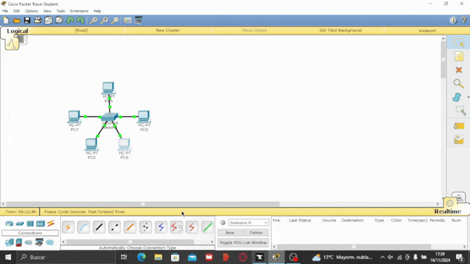Image resolution: width=470 pixels, height=264 pixels.
Task: Click the Zoom In toolbar icon
Action: click(x=93, y=20)
